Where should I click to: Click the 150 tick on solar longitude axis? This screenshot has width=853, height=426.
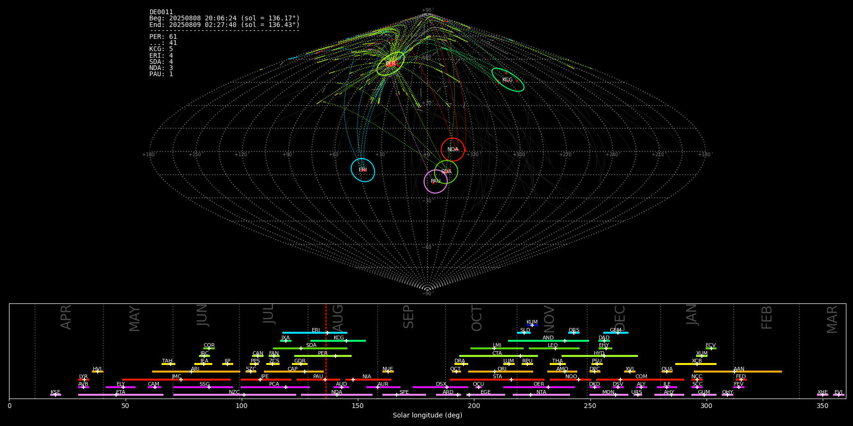click(x=358, y=406)
